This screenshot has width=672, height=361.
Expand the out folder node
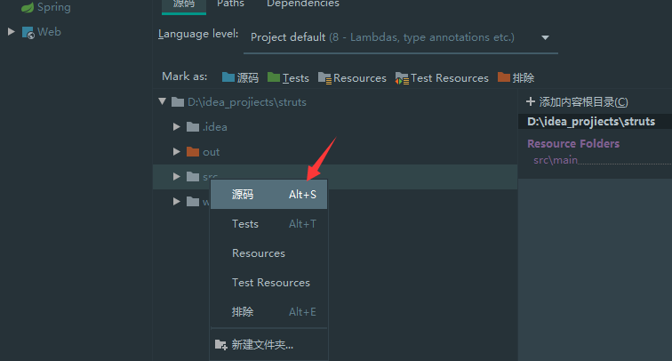coord(177,151)
